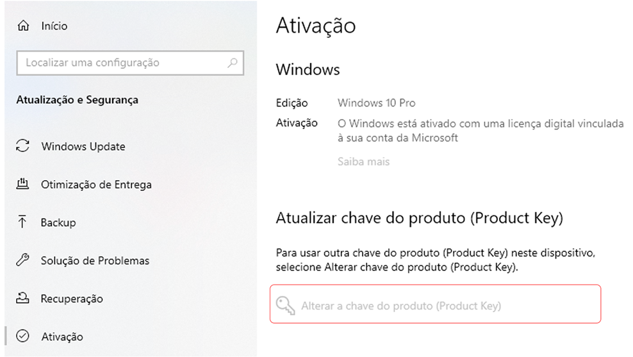Viewport: 633px width, 357px height.
Task: Click the Windows Update sync arrows icon
Action: click(x=22, y=145)
